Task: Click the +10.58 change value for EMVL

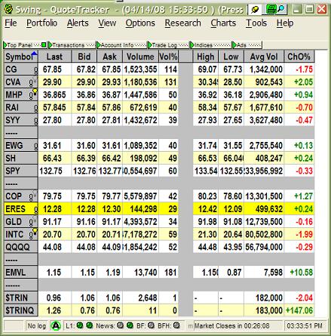Action: coord(302,273)
